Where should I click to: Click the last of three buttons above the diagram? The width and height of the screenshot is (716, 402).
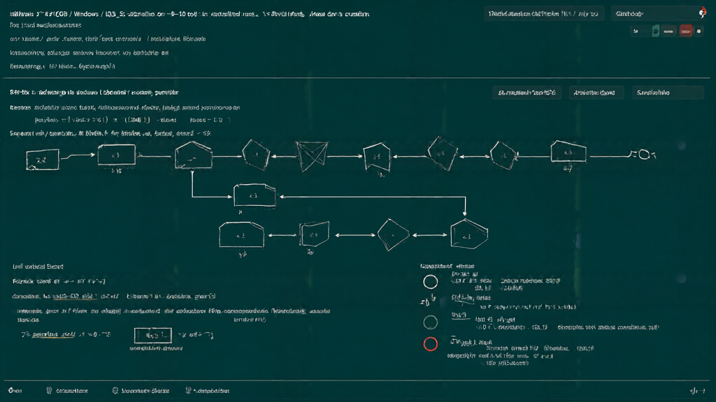pyautogui.click(x=668, y=93)
